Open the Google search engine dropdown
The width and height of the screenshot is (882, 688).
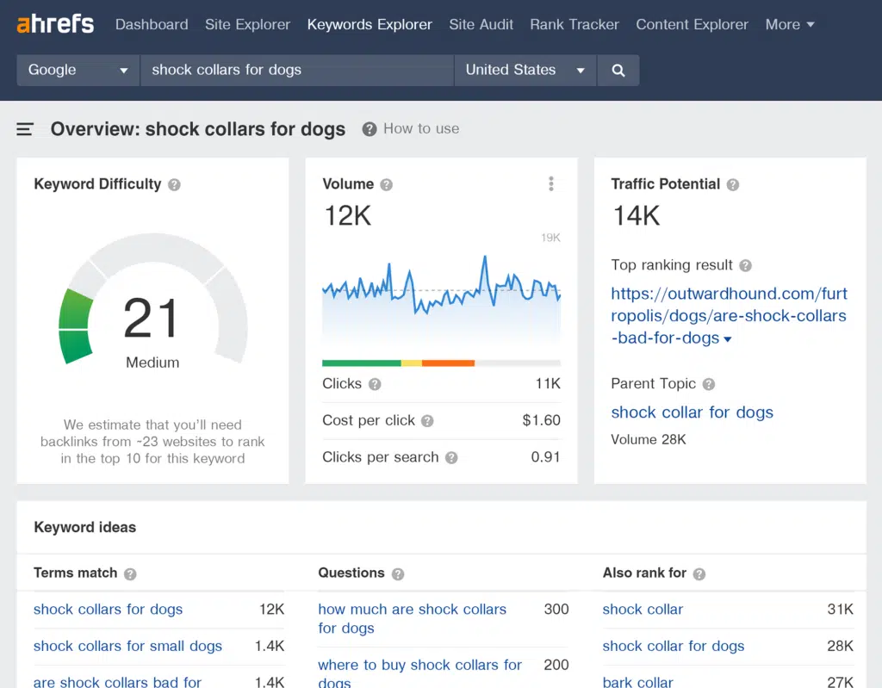(x=78, y=71)
